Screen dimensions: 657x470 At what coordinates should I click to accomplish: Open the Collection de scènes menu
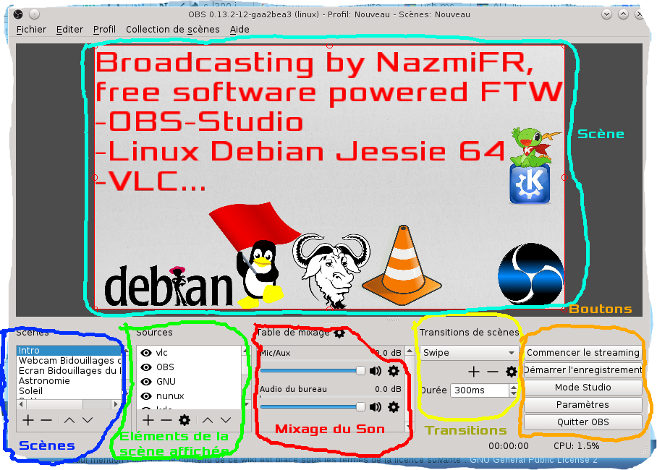[172, 30]
